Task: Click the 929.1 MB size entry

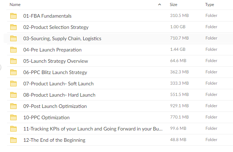Action: [x=179, y=106]
